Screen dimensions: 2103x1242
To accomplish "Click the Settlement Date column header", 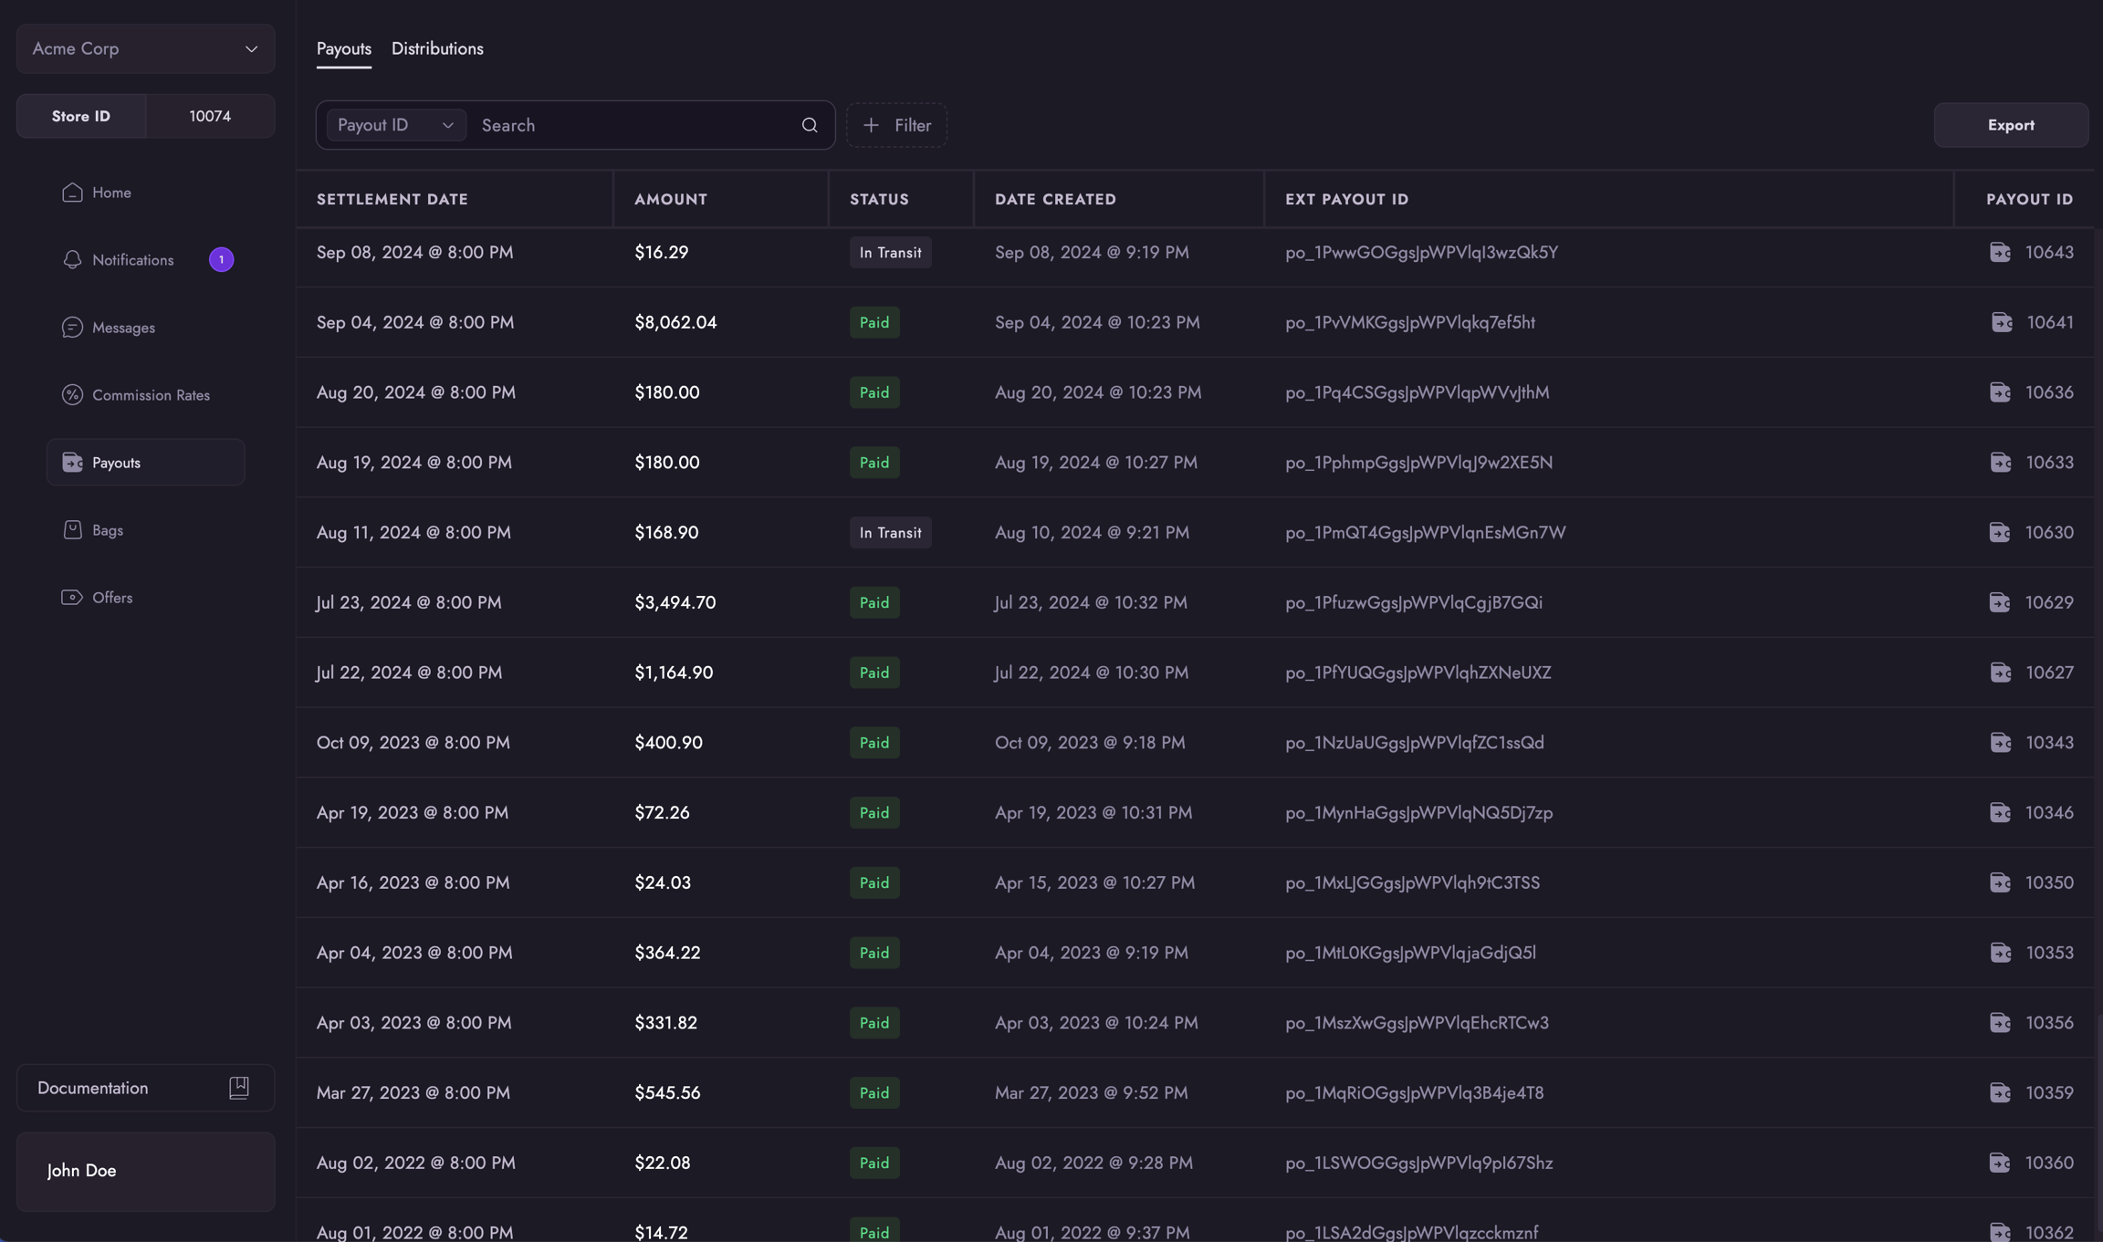I will (392, 199).
